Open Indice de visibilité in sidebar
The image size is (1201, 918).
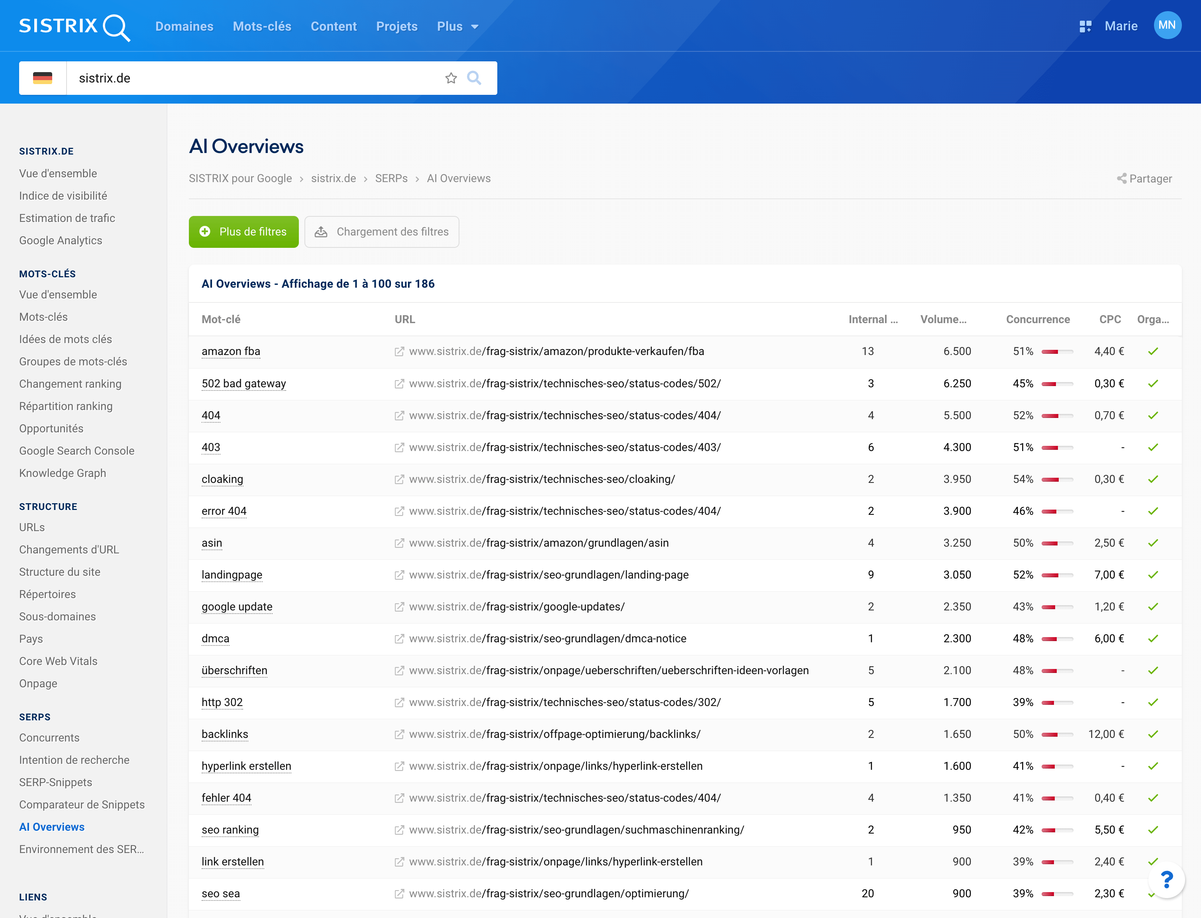[x=63, y=196]
